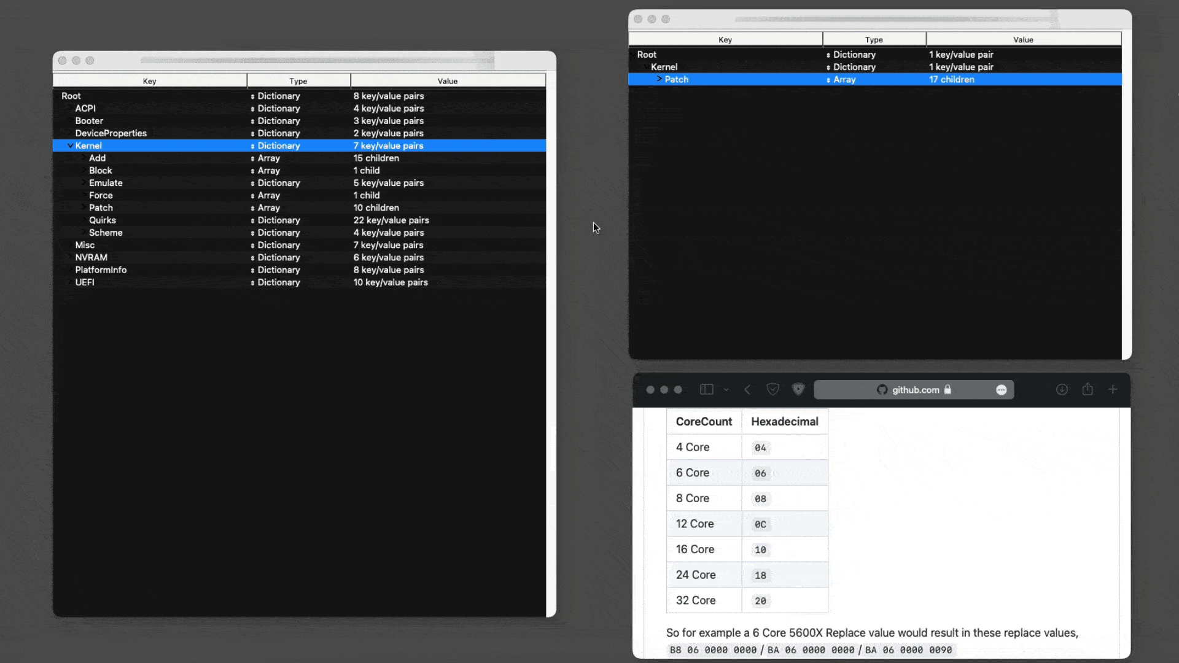Click the ellipsis icon in the address bar

point(1002,390)
